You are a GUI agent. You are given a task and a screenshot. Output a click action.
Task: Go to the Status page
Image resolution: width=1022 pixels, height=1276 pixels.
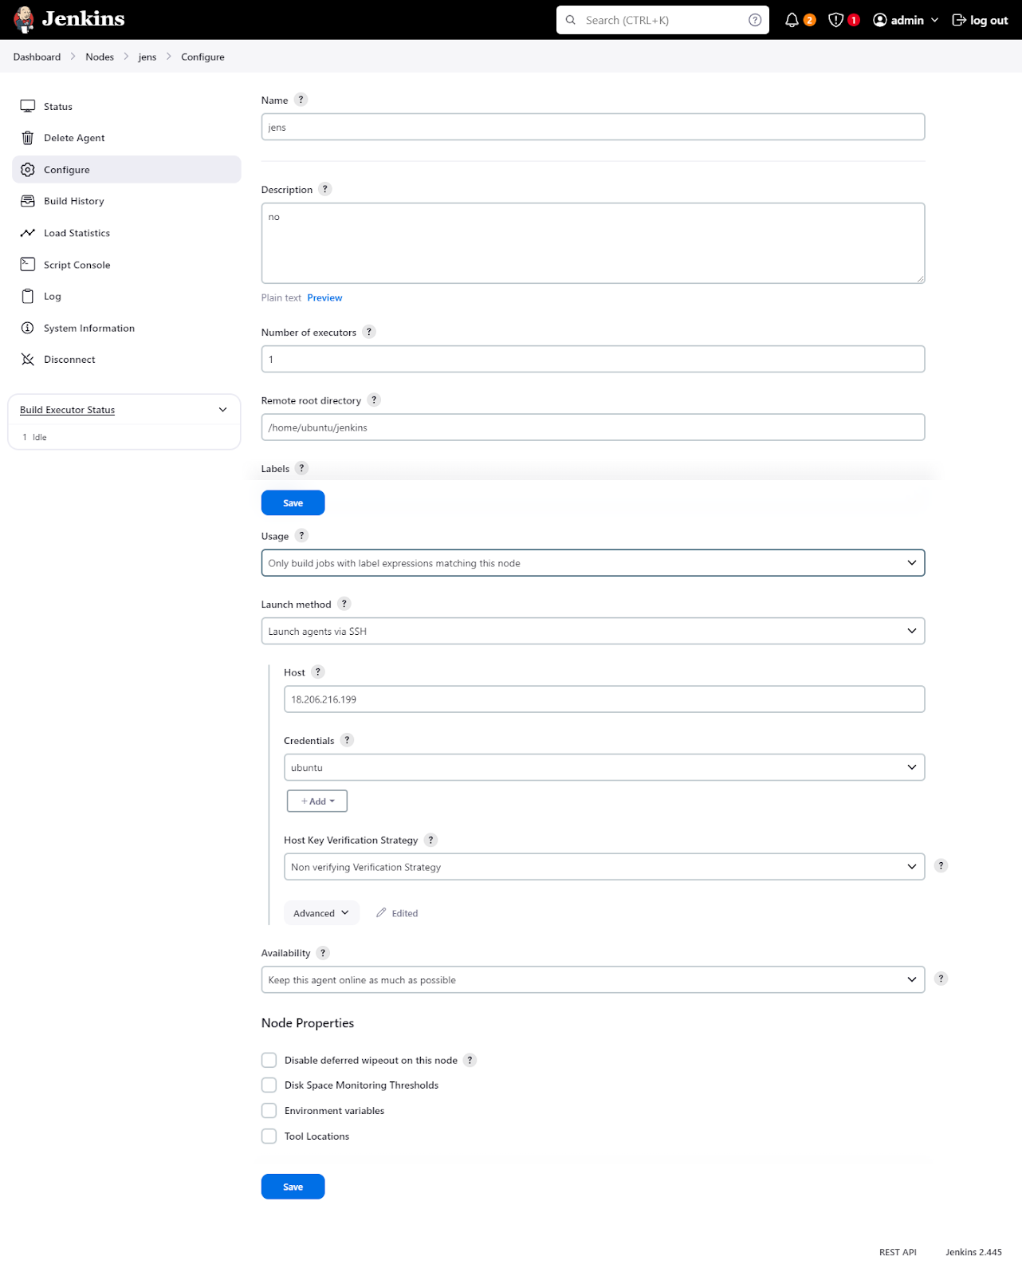[x=57, y=106]
